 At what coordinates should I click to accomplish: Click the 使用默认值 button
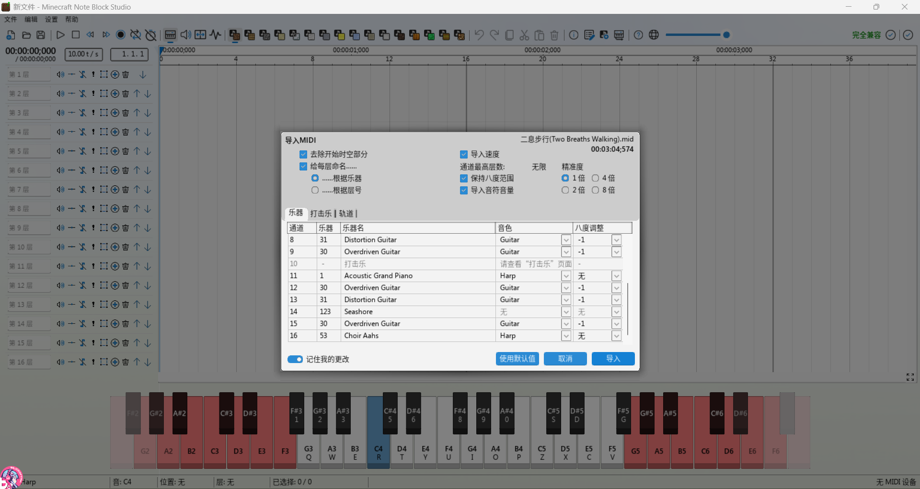pos(517,359)
